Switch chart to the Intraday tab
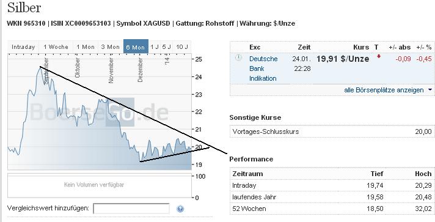Image resolution: width=435 pixels, height=222 pixels. click(23, 47)
